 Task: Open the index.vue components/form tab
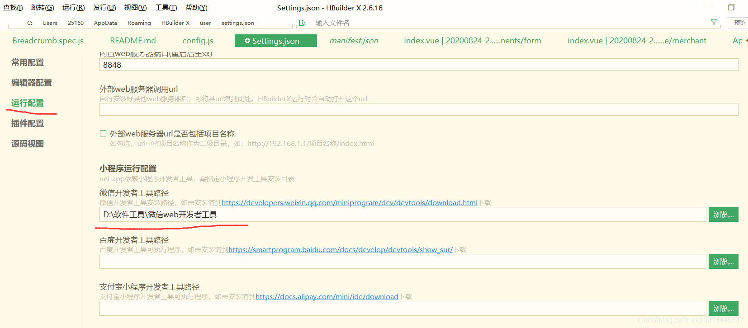[x=473, y=41]
